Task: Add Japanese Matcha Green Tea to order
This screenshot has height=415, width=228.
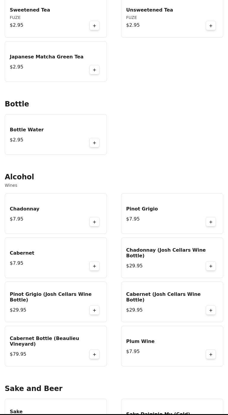Action: [x=94, y=70]
